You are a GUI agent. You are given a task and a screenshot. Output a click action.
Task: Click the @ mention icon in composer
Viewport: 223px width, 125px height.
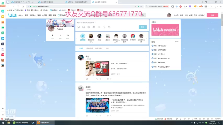(x=89, y=27)
